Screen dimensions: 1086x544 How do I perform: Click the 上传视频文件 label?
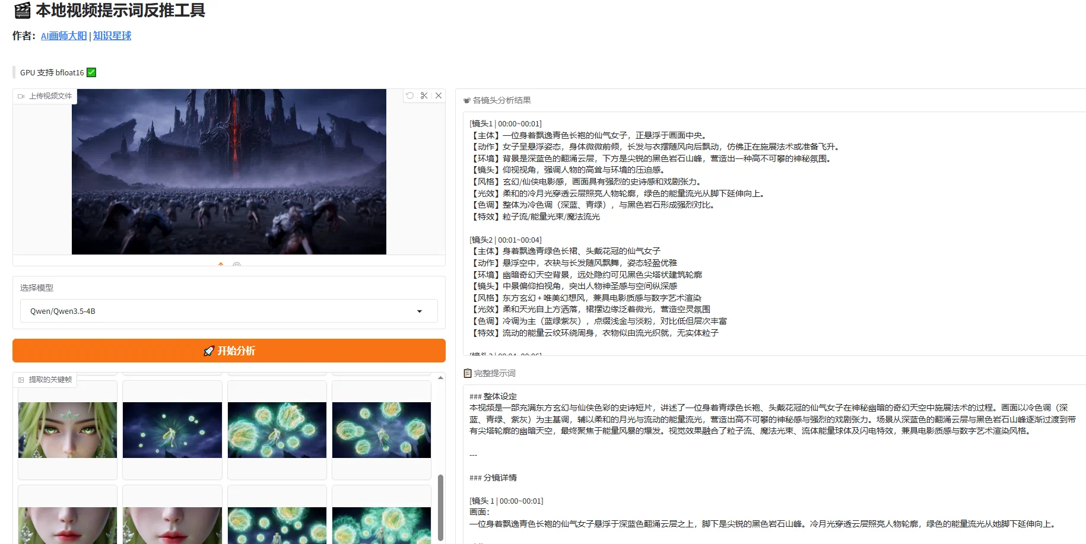[x=50, y=96]
